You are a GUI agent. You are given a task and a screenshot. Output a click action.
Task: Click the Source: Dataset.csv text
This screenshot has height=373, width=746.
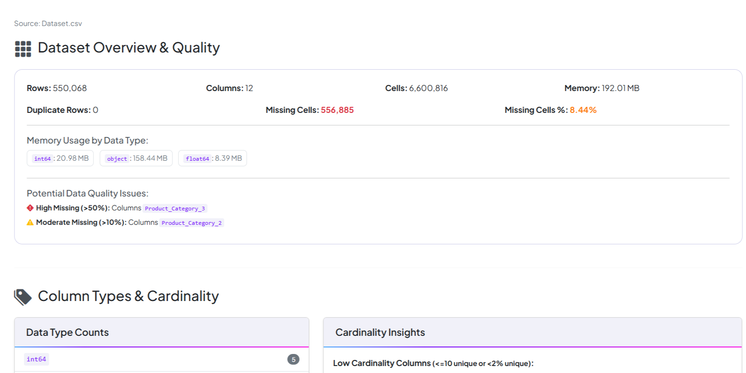48,24
